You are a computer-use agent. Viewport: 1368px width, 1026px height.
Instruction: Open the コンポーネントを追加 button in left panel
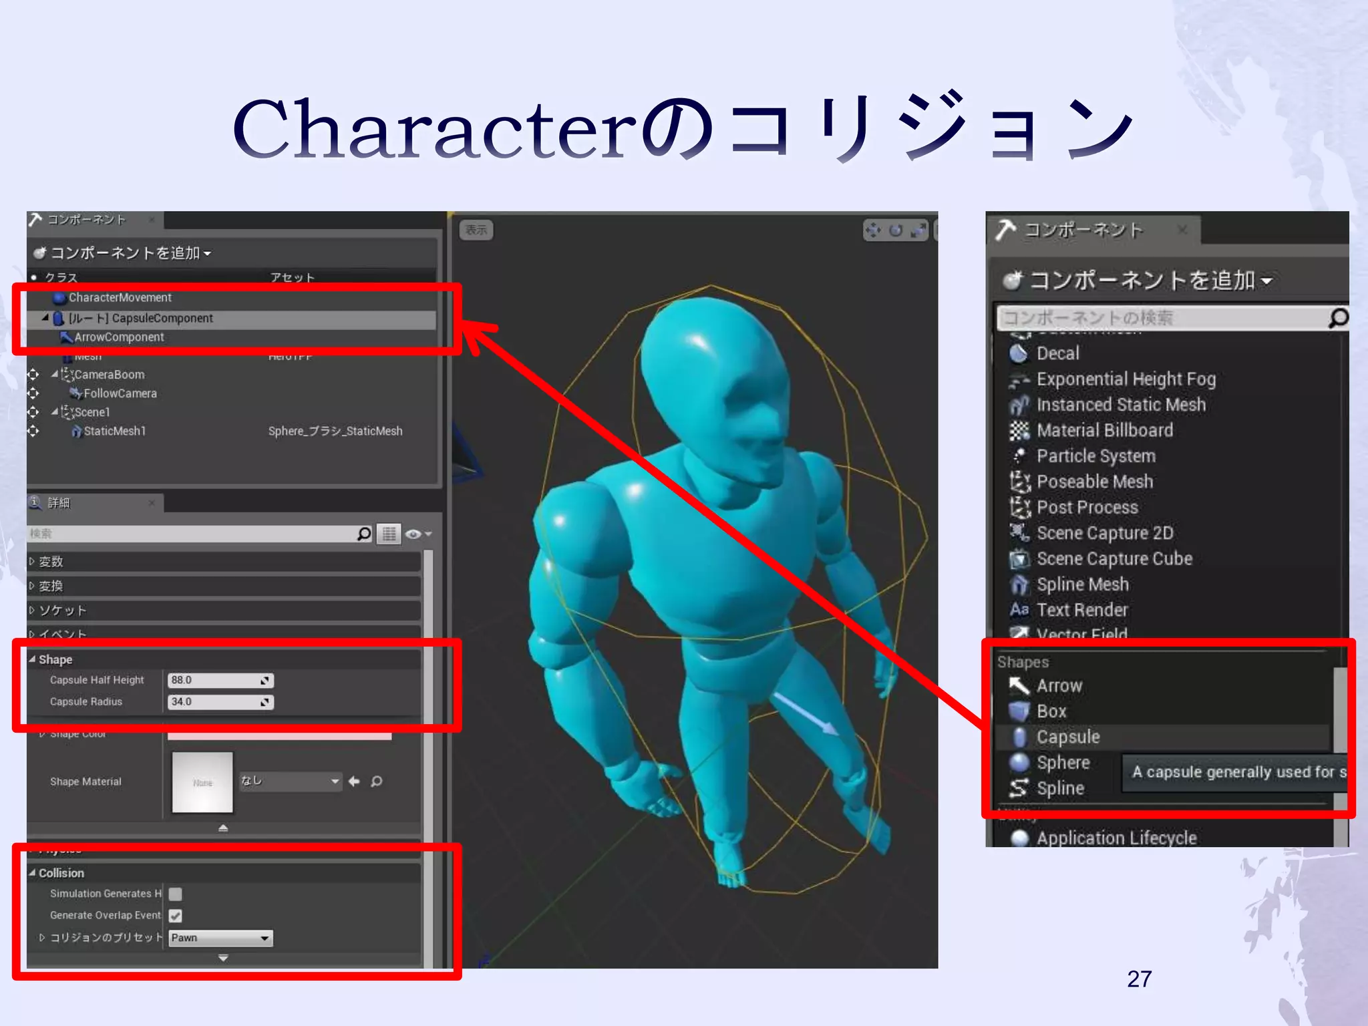point(124,253)
